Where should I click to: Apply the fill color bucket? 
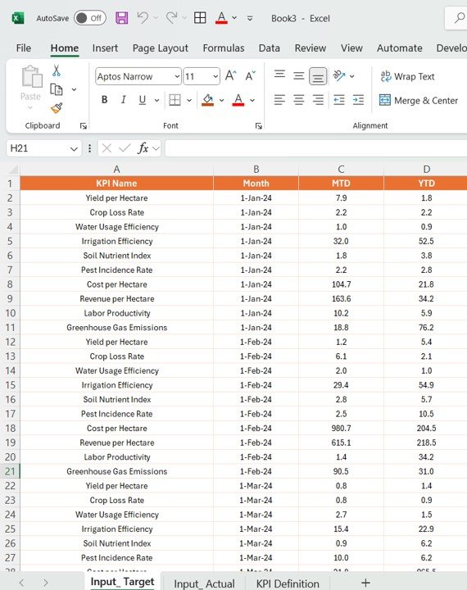208,100
